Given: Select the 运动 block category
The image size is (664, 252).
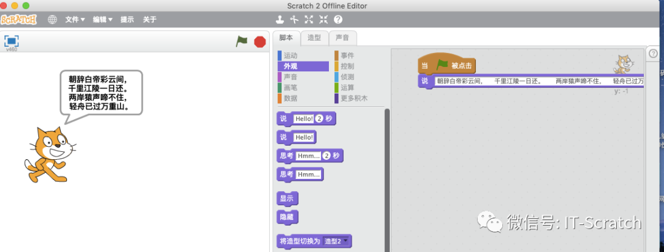Looking at the screenshot, I should (303, 55).
